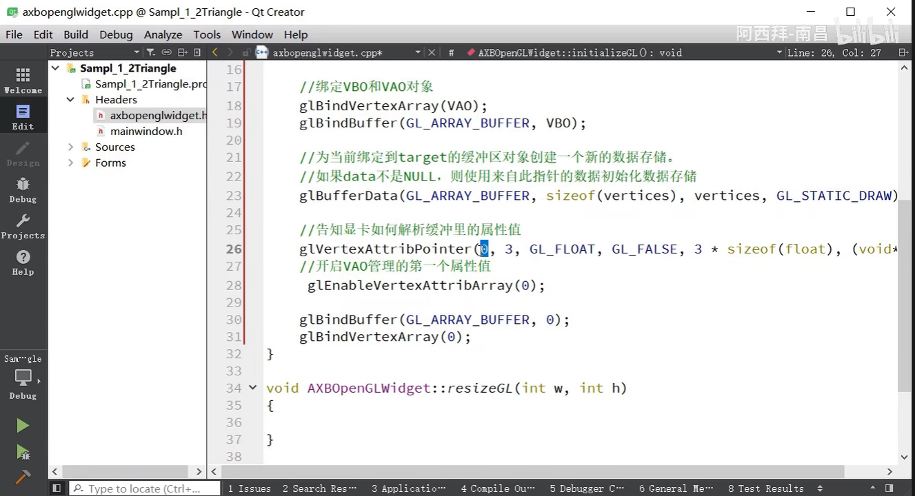This screenshot has height=496, width=915.
Task: Open the Projects view selector dropdown
Action: 136,52
